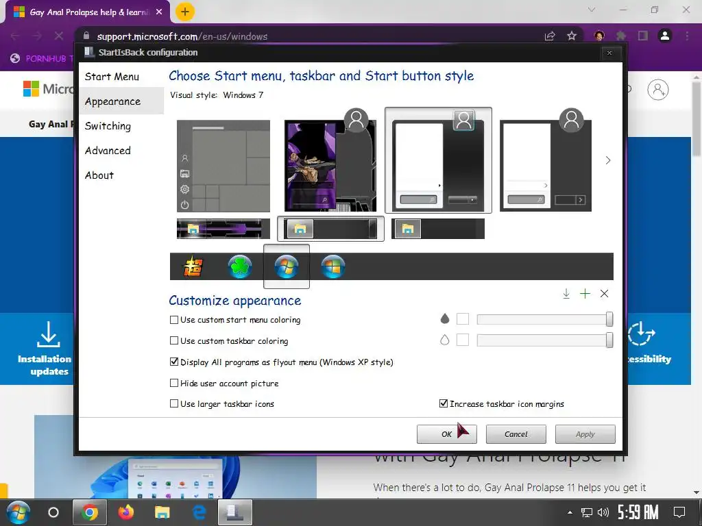Check Hide user account picture
This screenshot has height=526, width=702.
[x=174, y=383]
